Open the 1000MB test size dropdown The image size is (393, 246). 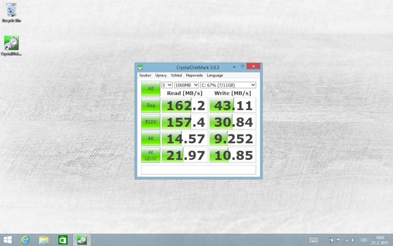point(186,85)
